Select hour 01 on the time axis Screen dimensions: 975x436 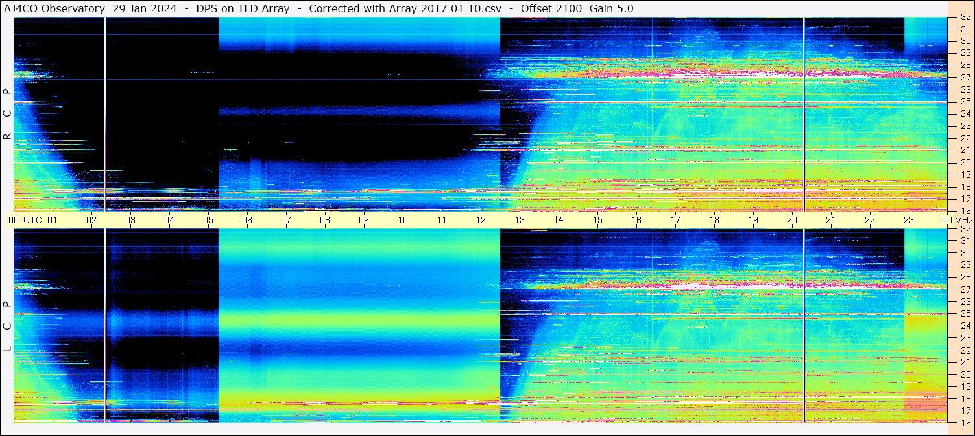tap(53, 220)
